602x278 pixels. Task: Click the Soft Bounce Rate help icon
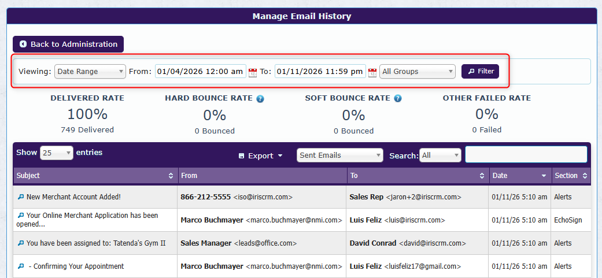coord(398,99)
